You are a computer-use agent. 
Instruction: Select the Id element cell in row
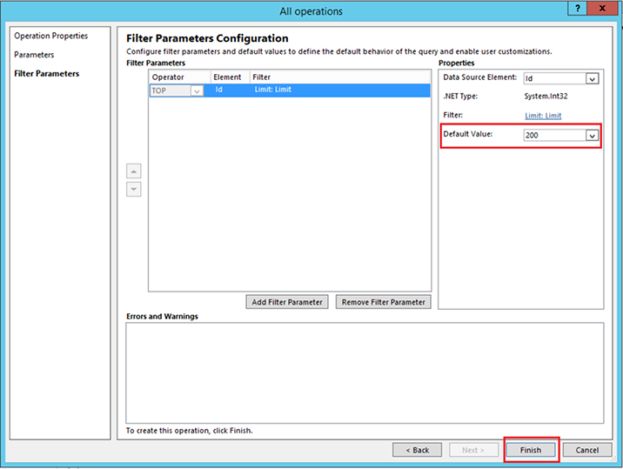[x=219, y=90]
